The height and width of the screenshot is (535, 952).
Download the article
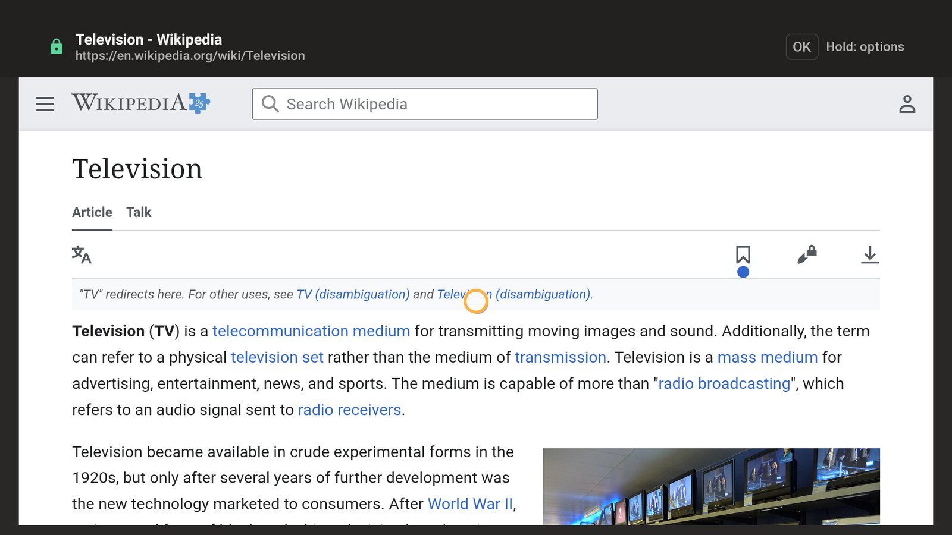[870, 255]
